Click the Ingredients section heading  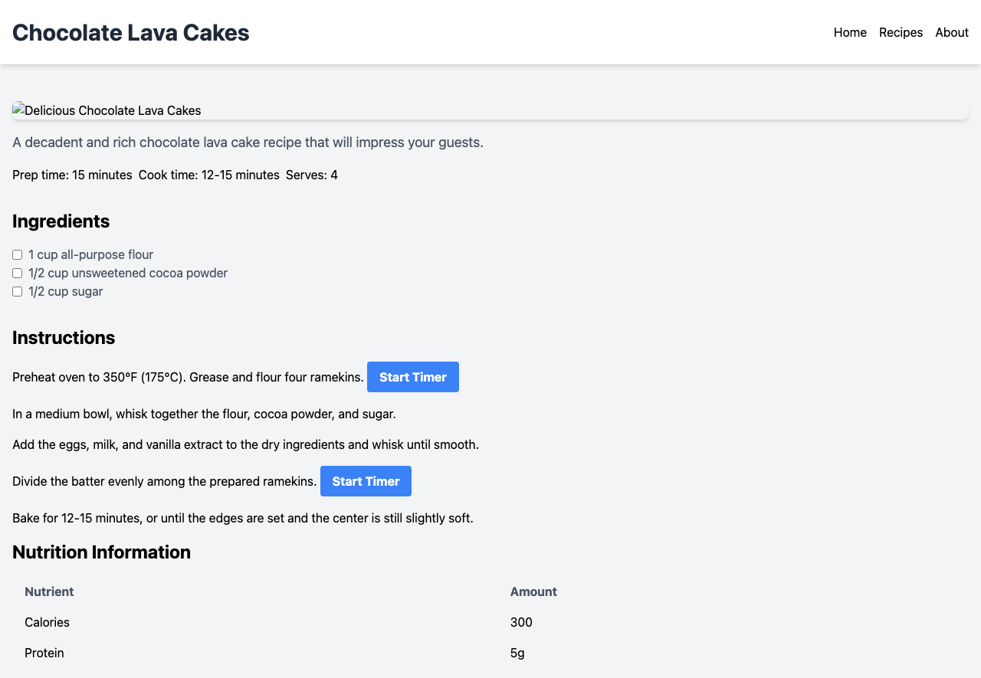click(61, 221)
